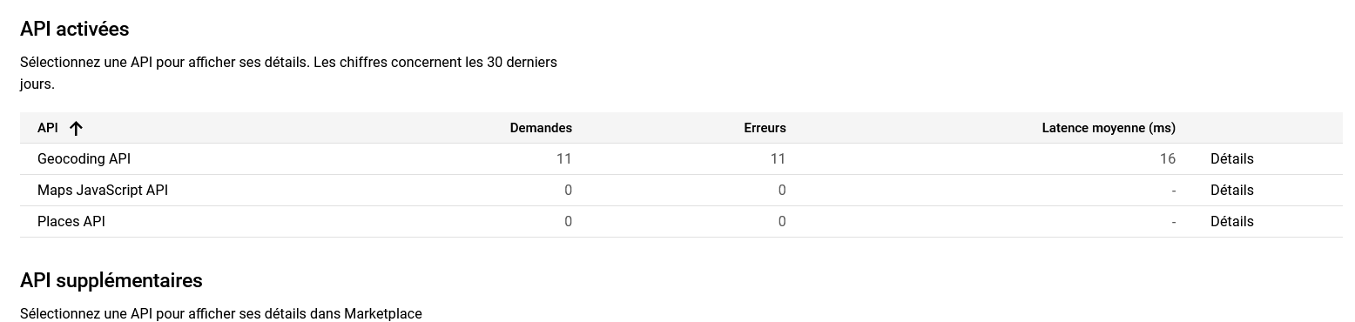1355x322 pixels.
Task: Click the sort arrow next to API
Action: click(x=76, y=128)
